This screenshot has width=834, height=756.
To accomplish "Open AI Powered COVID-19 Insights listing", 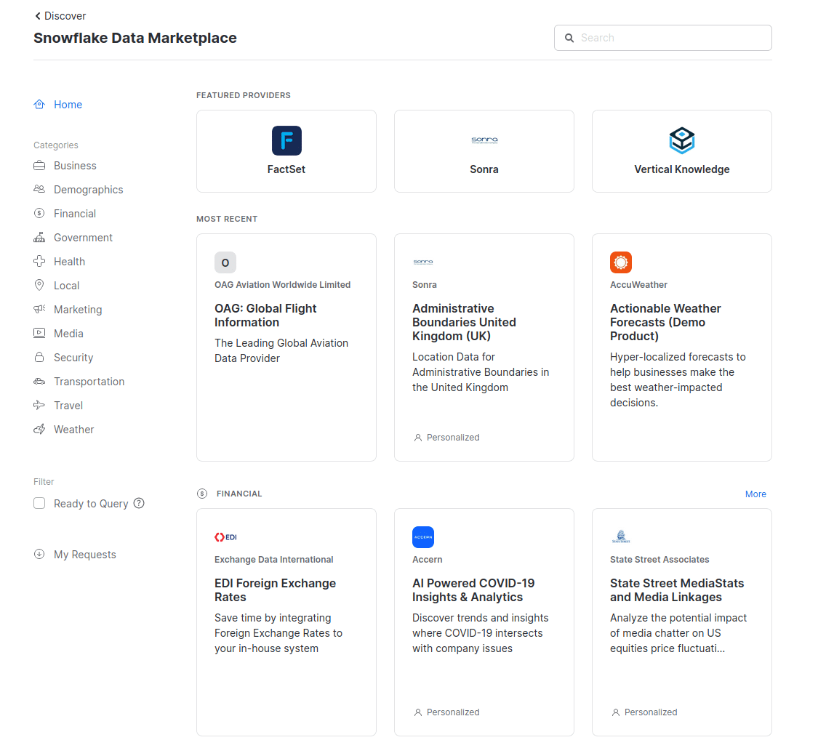I will point(473,590).
